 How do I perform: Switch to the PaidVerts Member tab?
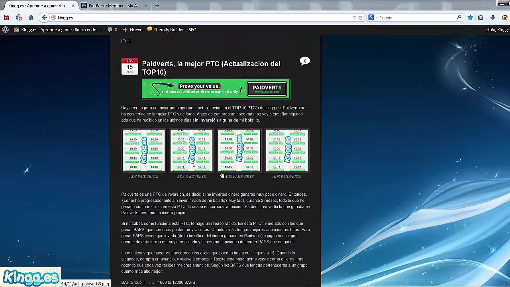[114, 6]
